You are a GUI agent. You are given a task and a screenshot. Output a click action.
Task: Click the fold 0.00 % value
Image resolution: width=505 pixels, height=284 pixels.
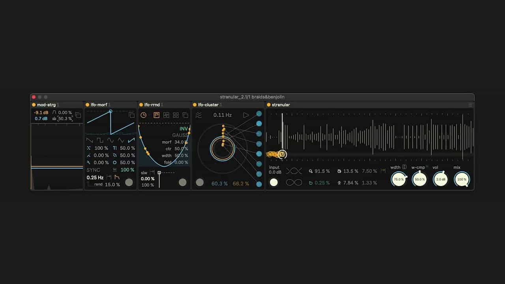coord(181,163)
